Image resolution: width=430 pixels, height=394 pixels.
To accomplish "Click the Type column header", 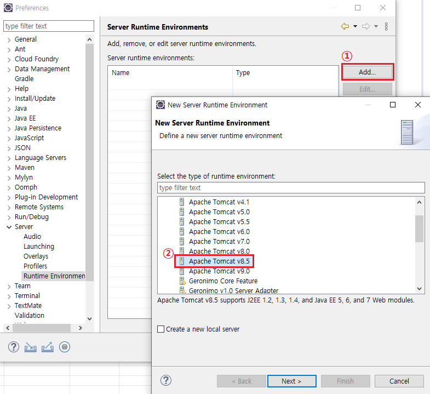I will click(x=286, y=73).
